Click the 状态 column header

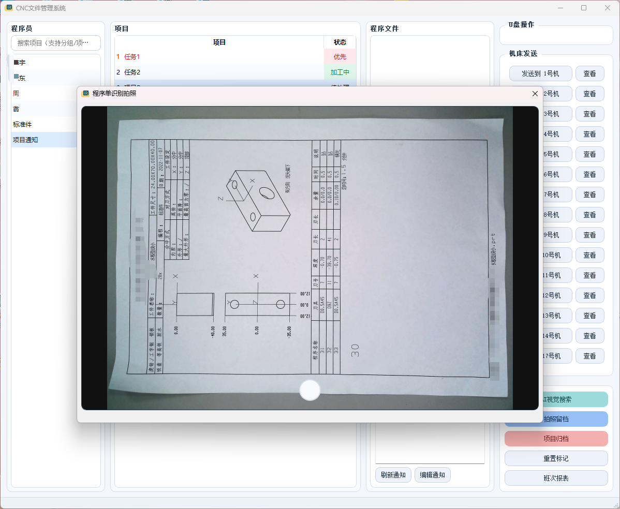tap(339, 42)
